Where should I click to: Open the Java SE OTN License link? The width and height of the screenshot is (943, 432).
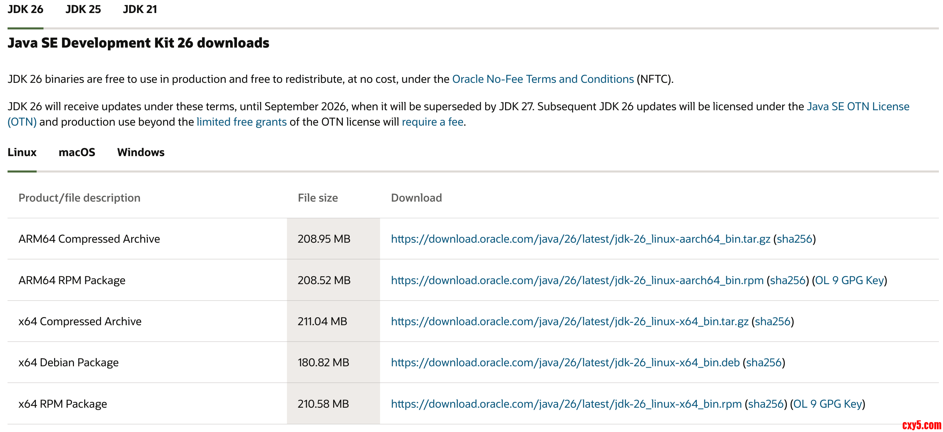858,106
